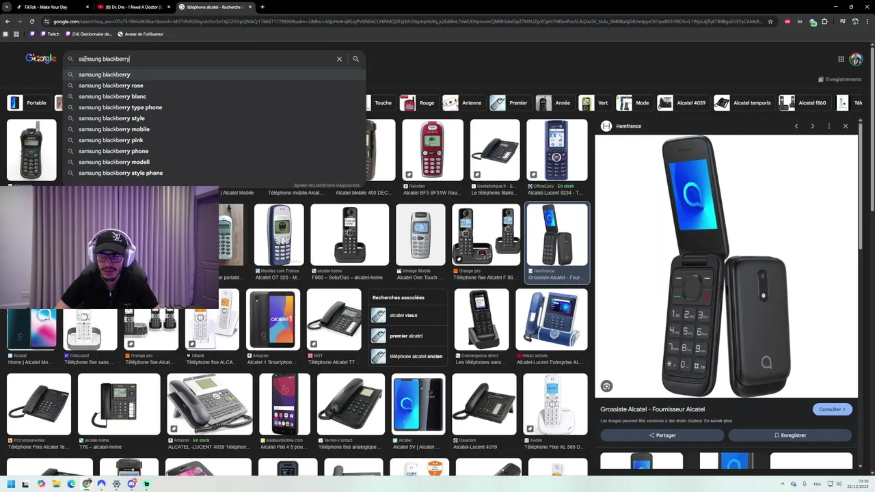Open the Téléphone Fixe XL 585 thumbnail
The image size is (875, 492).
(x=555, y=405)
